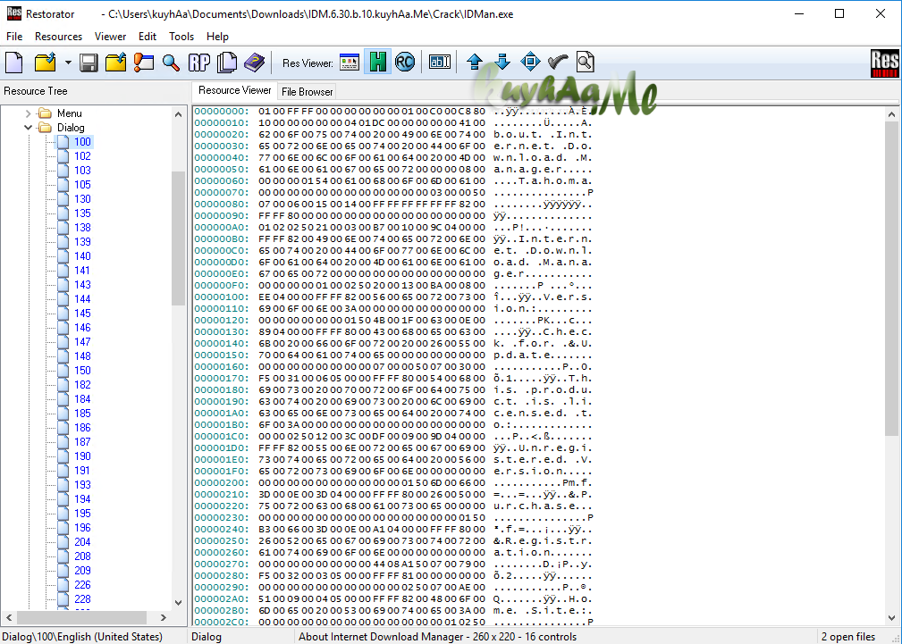The height and width of the screenshot is (644, 902).
Task: Click the New file toolbar icon
Action: [x=14, y=63]
